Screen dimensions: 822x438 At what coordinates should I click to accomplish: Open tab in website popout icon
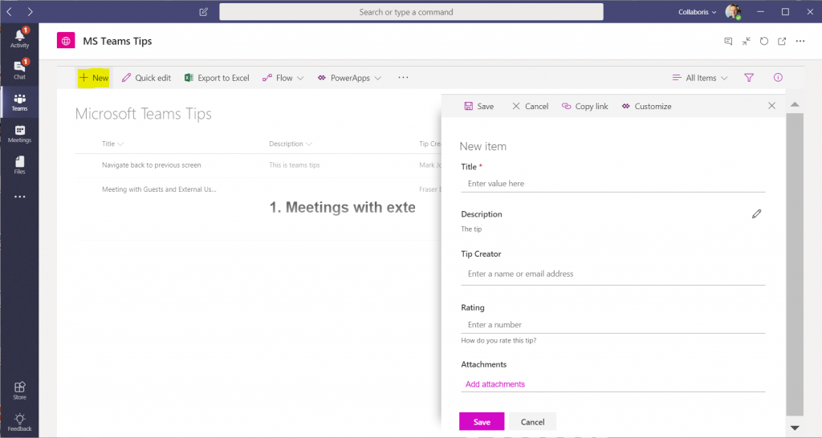coord(782,42)
